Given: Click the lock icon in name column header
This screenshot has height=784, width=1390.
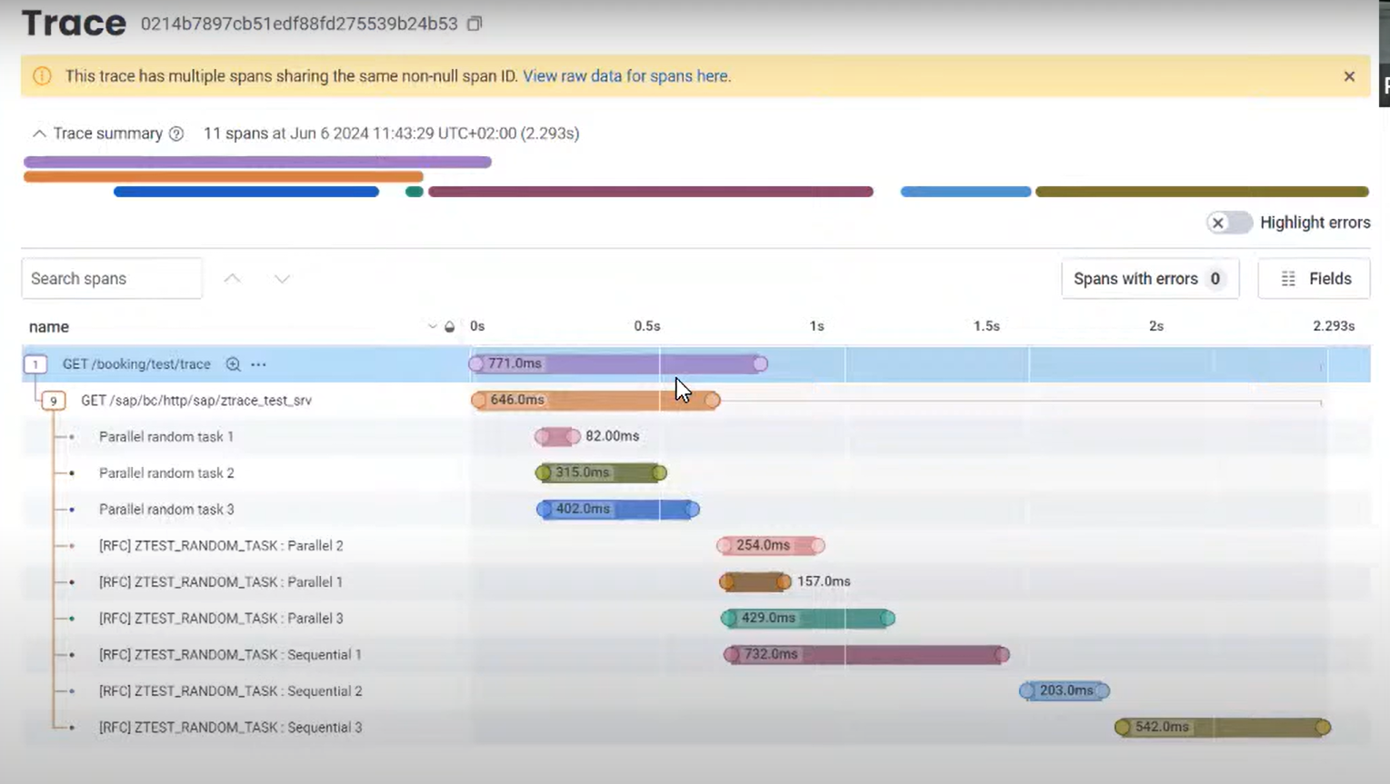Looking at the screenshot, I should (449, 326).
